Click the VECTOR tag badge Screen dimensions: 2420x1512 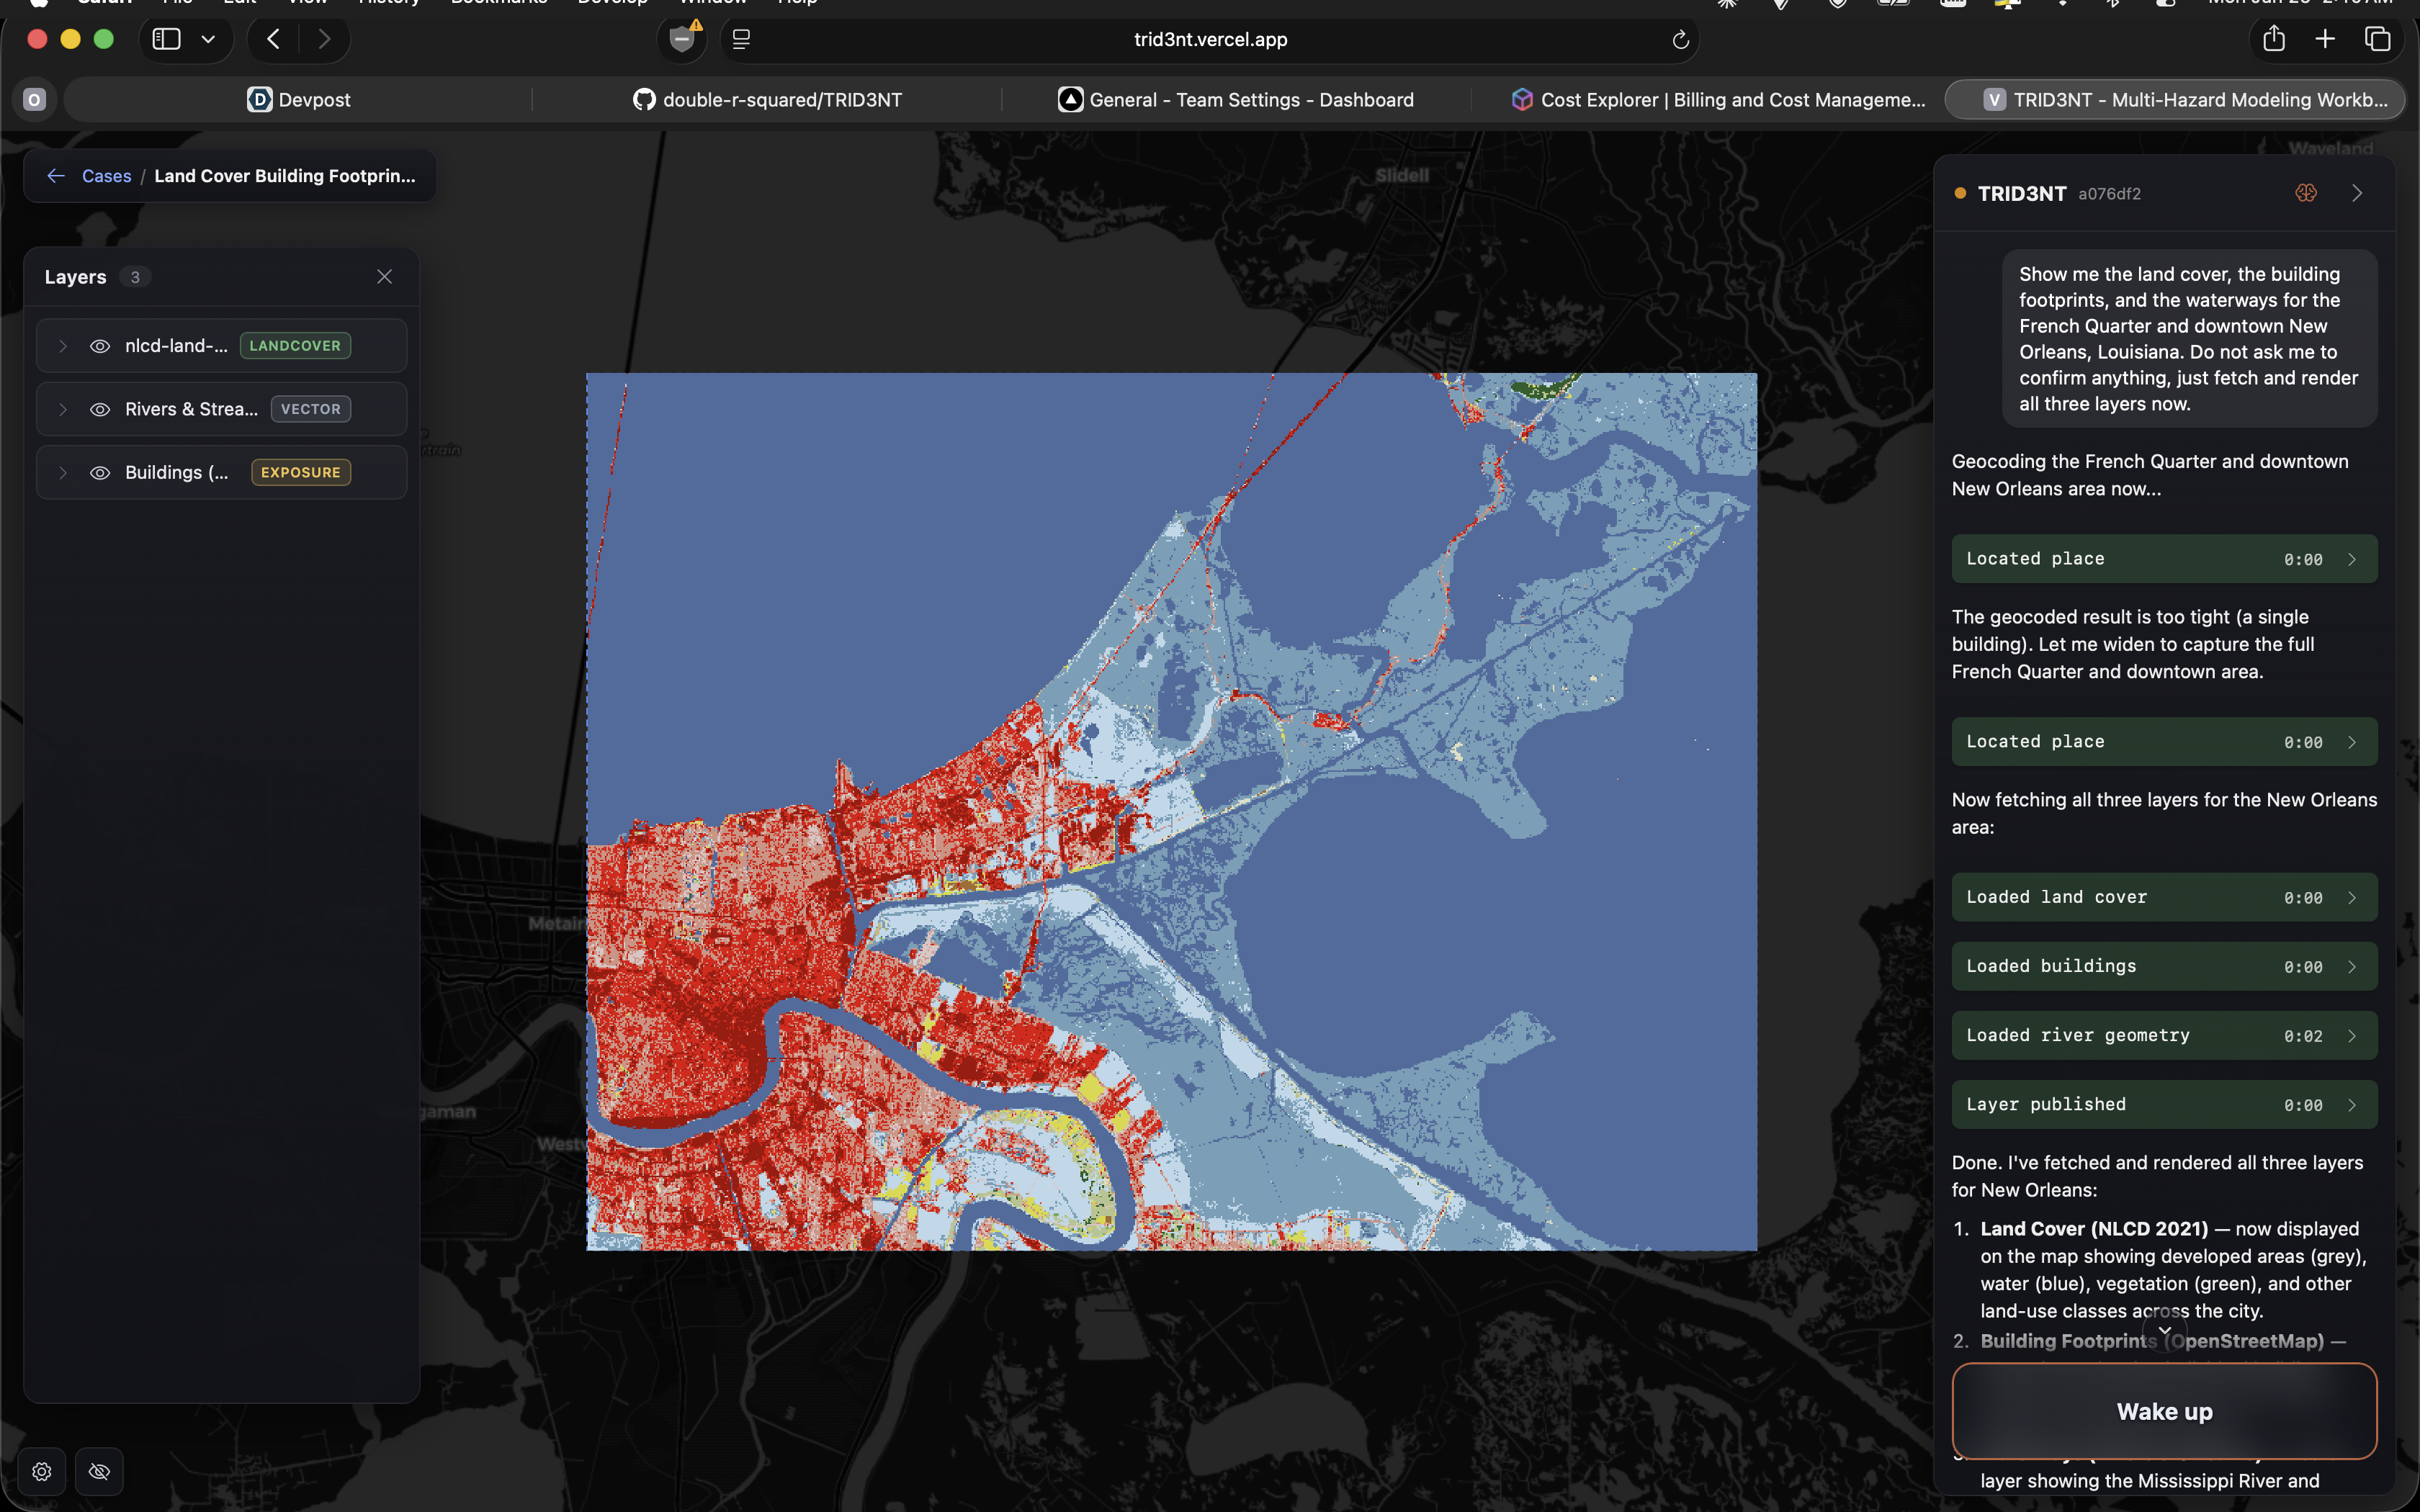pos(311,409)
